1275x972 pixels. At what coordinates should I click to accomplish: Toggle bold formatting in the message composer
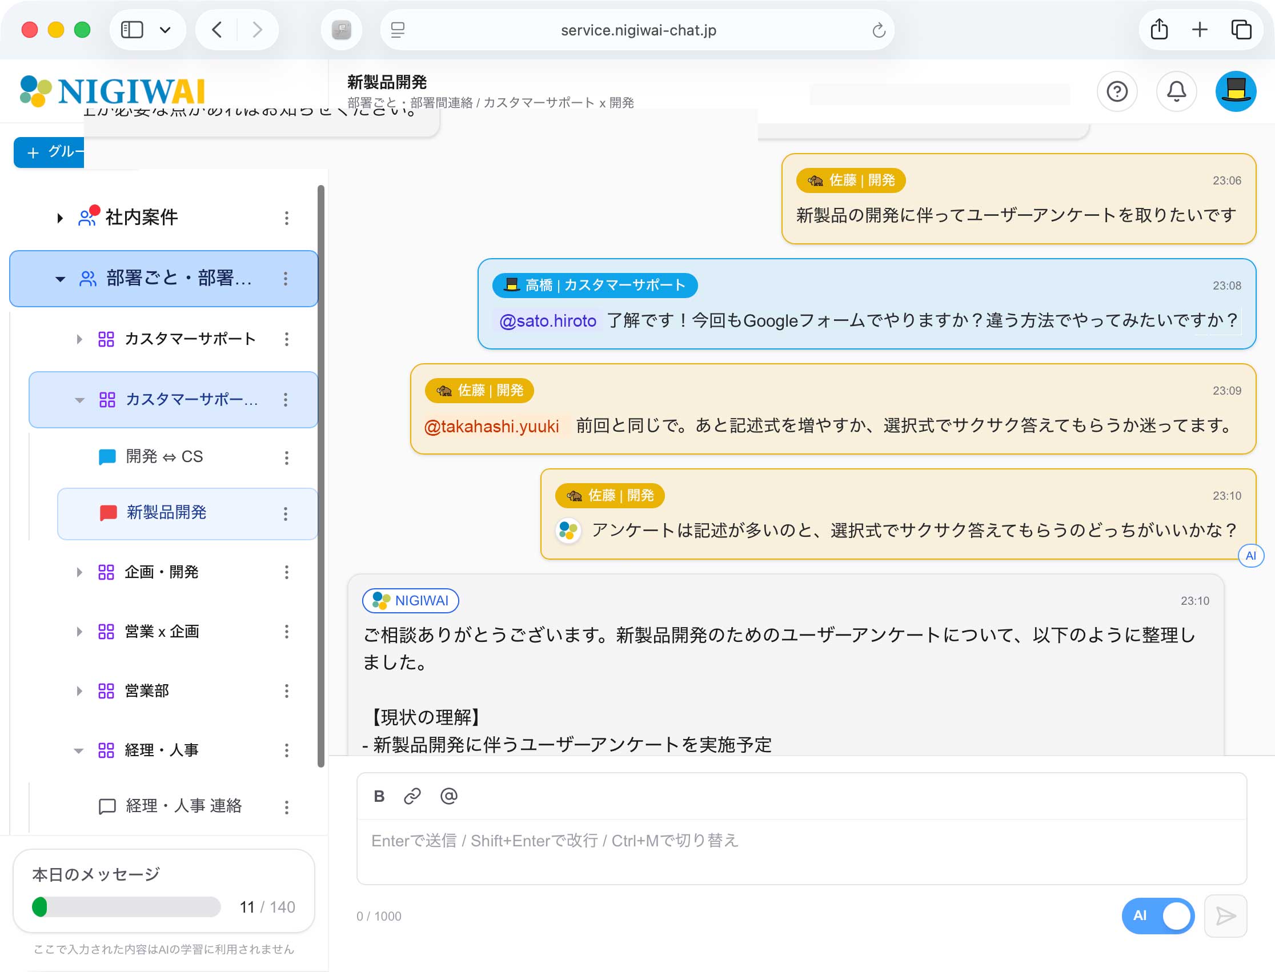click(380, 796)
